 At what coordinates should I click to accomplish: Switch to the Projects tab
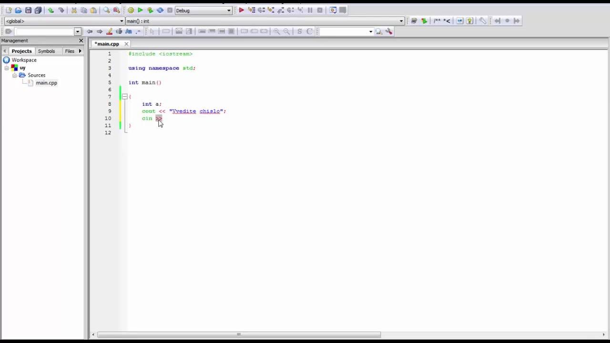(x=21, y=51)
